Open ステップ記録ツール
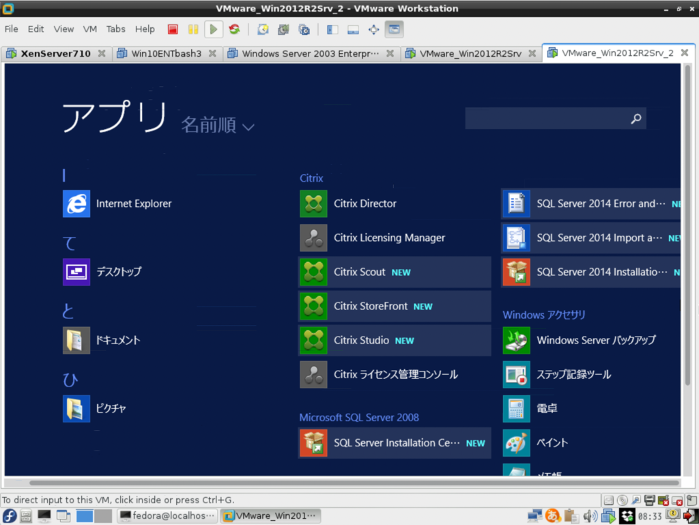 coord(557,374)
